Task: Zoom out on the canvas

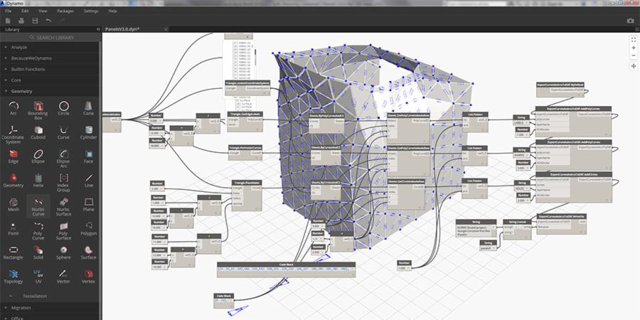Action: pos(634,55)
